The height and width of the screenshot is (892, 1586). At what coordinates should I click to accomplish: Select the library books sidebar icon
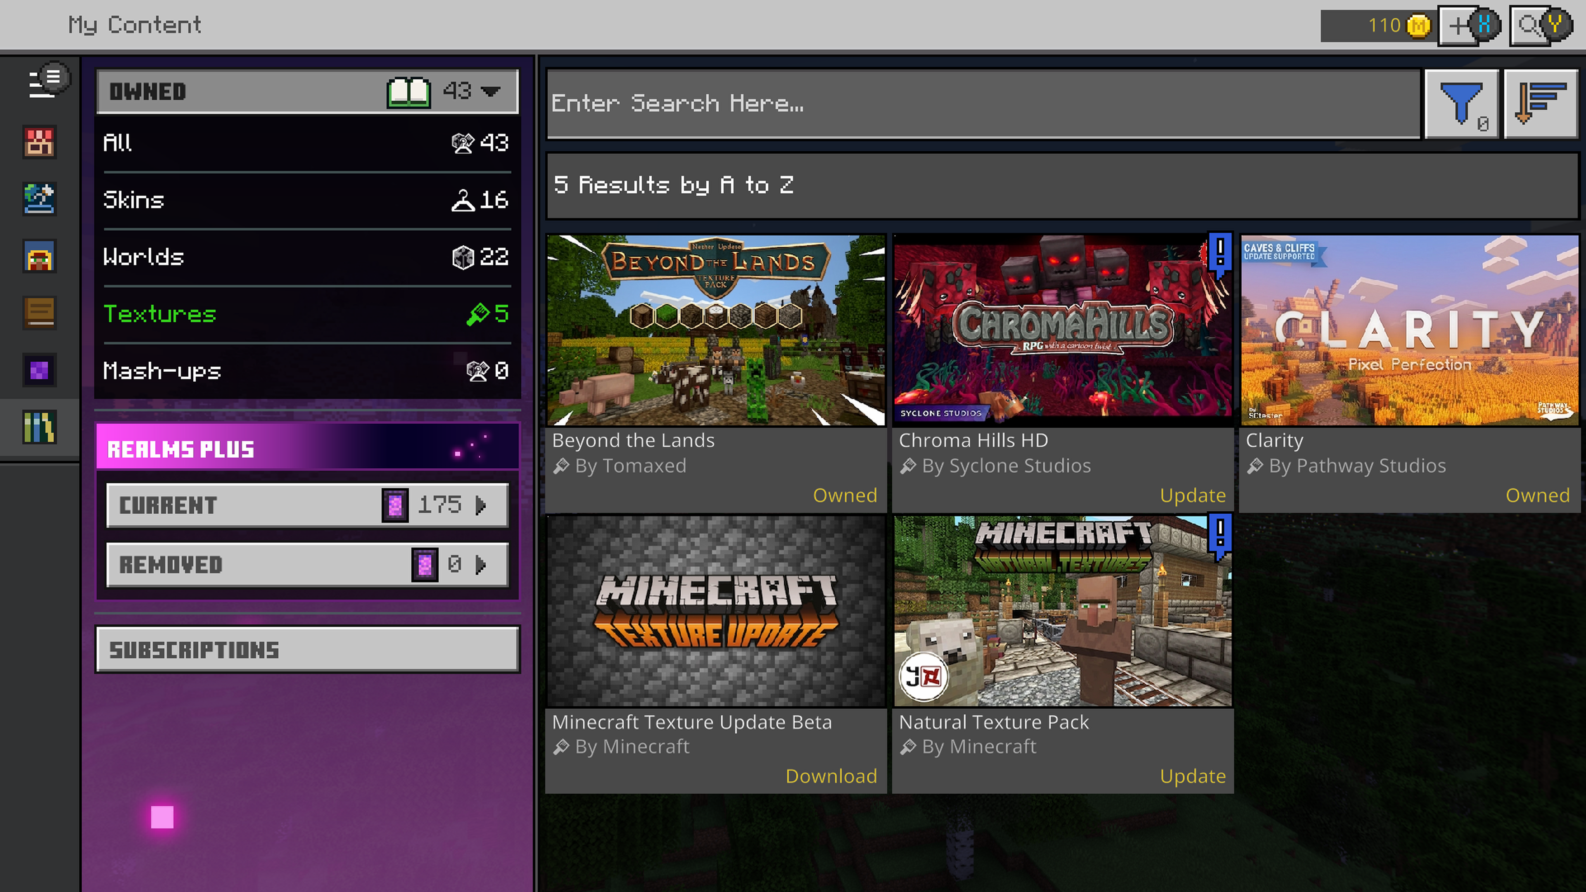coord(39,427)
